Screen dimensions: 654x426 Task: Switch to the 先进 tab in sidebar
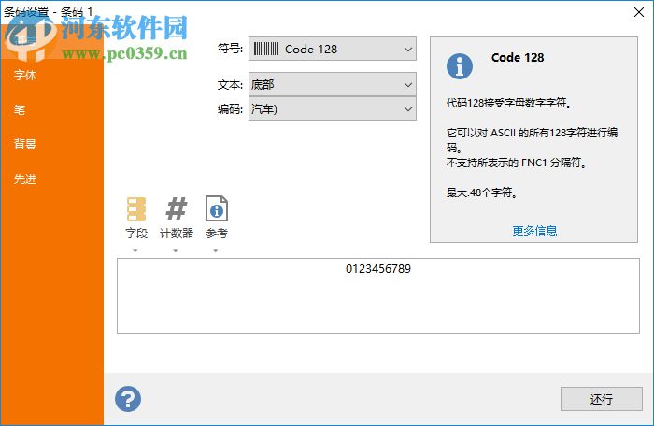coord(25,179)
